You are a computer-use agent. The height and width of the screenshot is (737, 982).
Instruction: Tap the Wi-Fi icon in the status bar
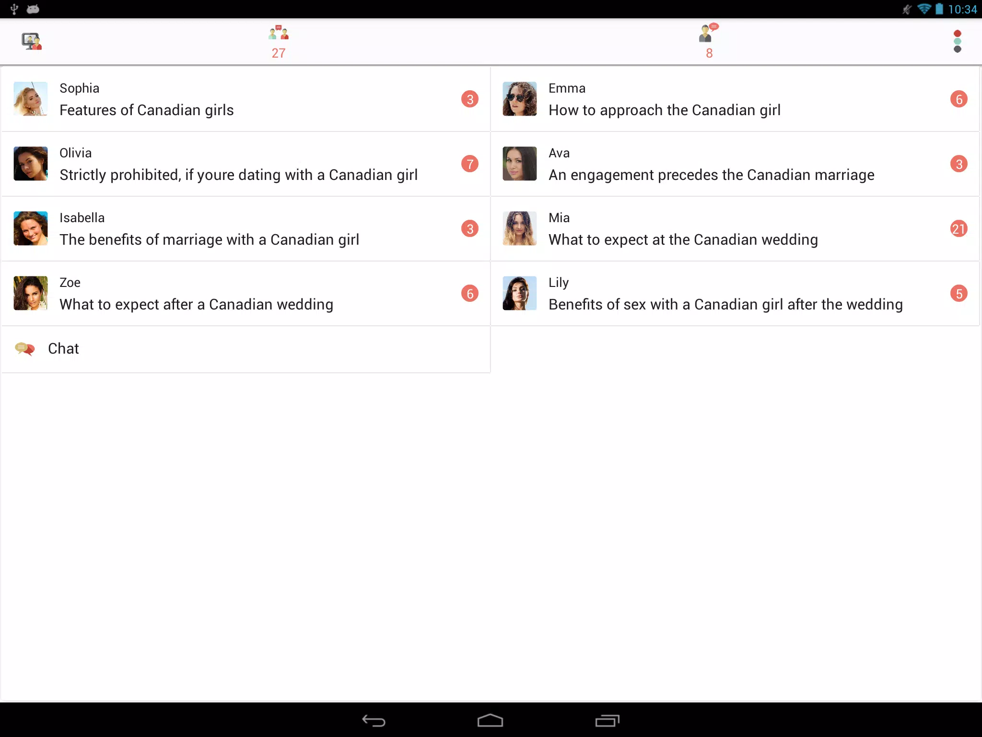pos(924,9)
